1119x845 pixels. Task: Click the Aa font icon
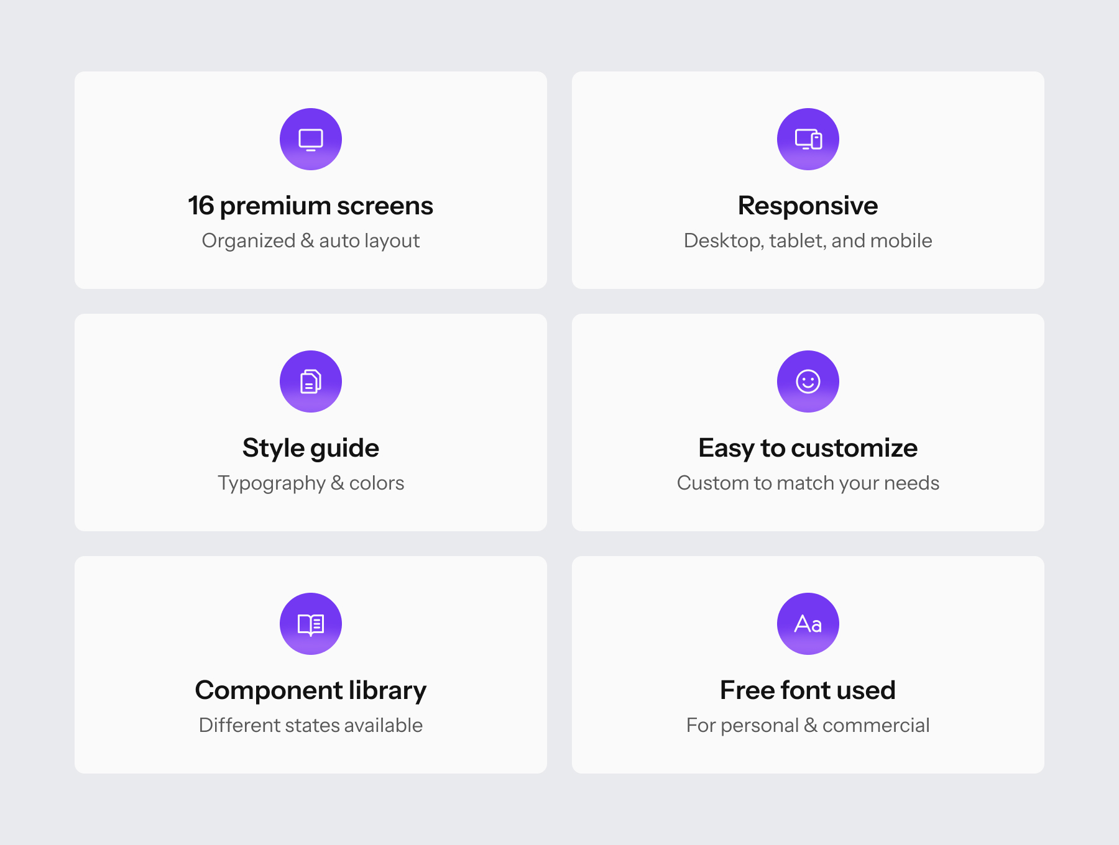tap(808, 624)
